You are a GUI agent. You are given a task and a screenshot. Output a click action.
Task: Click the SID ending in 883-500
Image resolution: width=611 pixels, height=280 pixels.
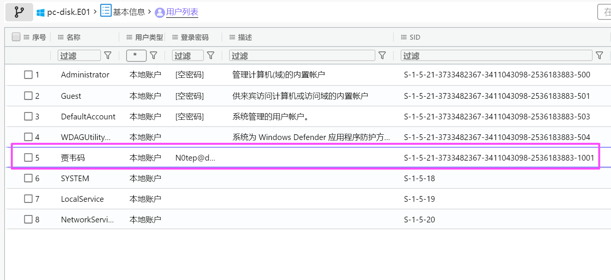tap(497, 75)
